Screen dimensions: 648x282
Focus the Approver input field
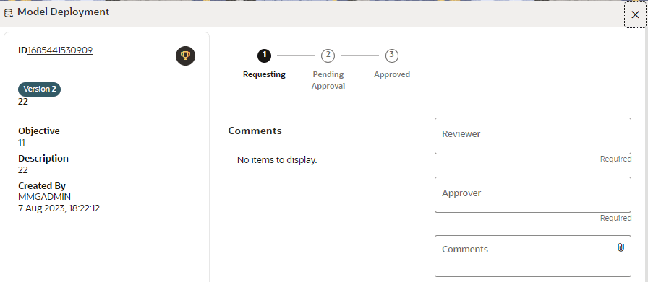(533, 195)
